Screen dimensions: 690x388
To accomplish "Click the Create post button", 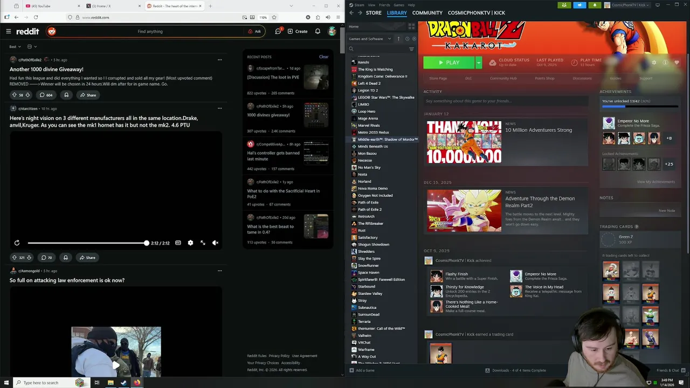I will click(298, 31).
